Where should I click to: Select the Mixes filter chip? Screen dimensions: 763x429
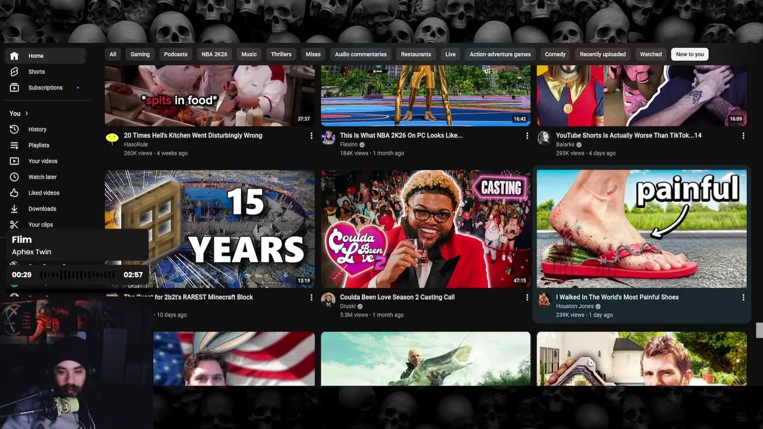[x=313, y=54]
